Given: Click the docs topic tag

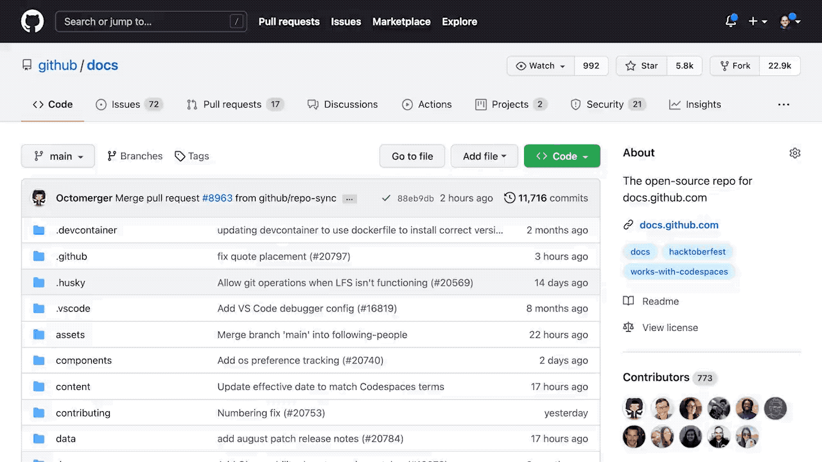Looking at the screenshot, I should click(x=640, y=252).
